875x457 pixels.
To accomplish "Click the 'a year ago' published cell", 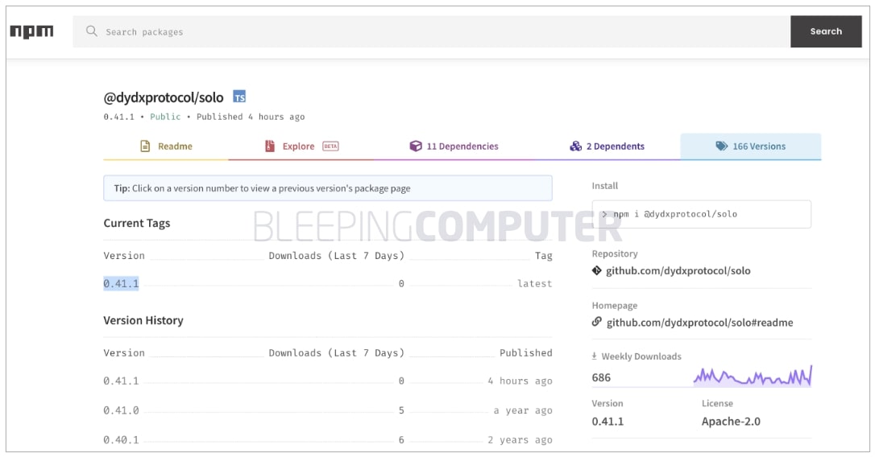I will pos(523,410).
